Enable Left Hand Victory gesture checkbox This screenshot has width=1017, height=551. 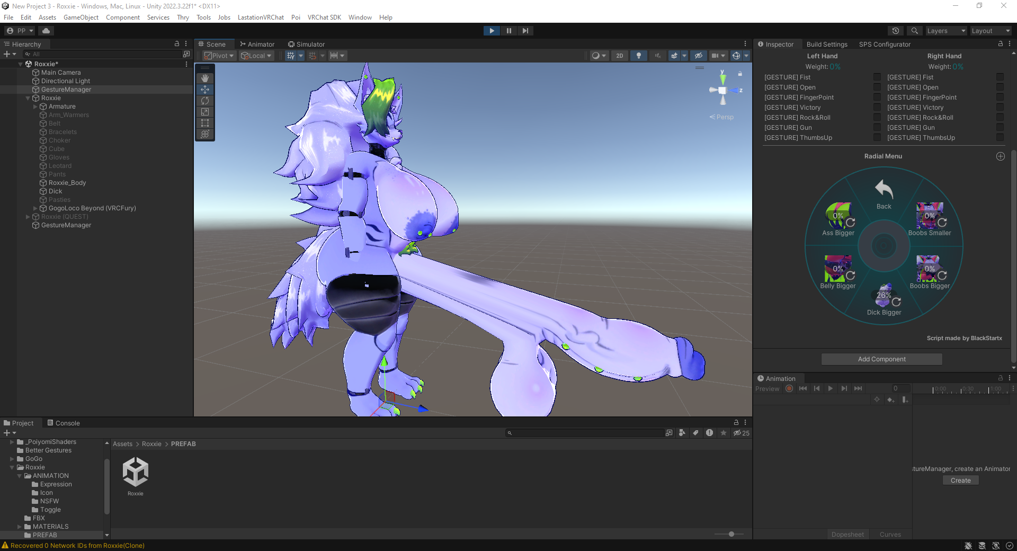877,108
